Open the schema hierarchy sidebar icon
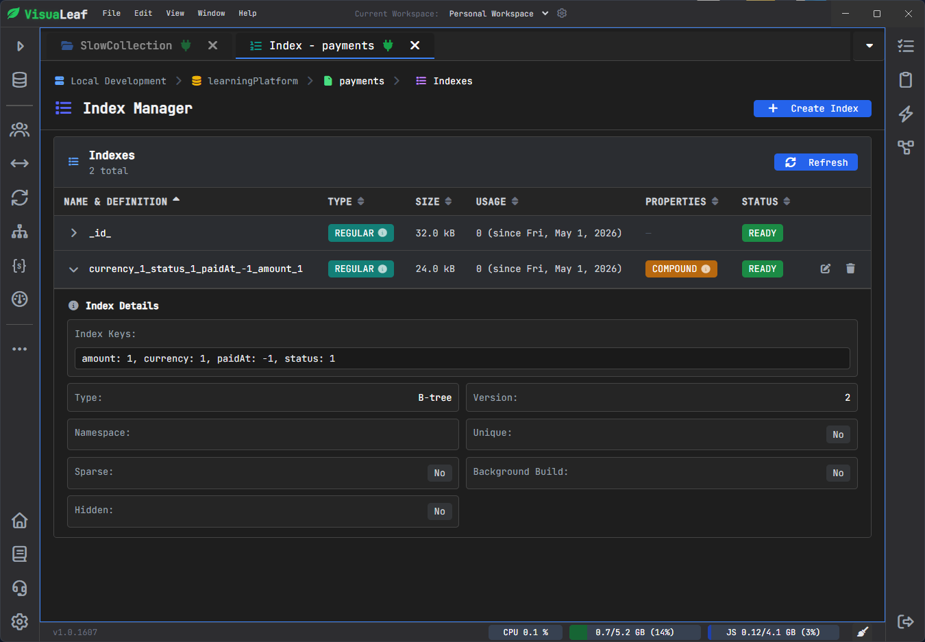Screen dimensions: 925x642 point(20,232)
